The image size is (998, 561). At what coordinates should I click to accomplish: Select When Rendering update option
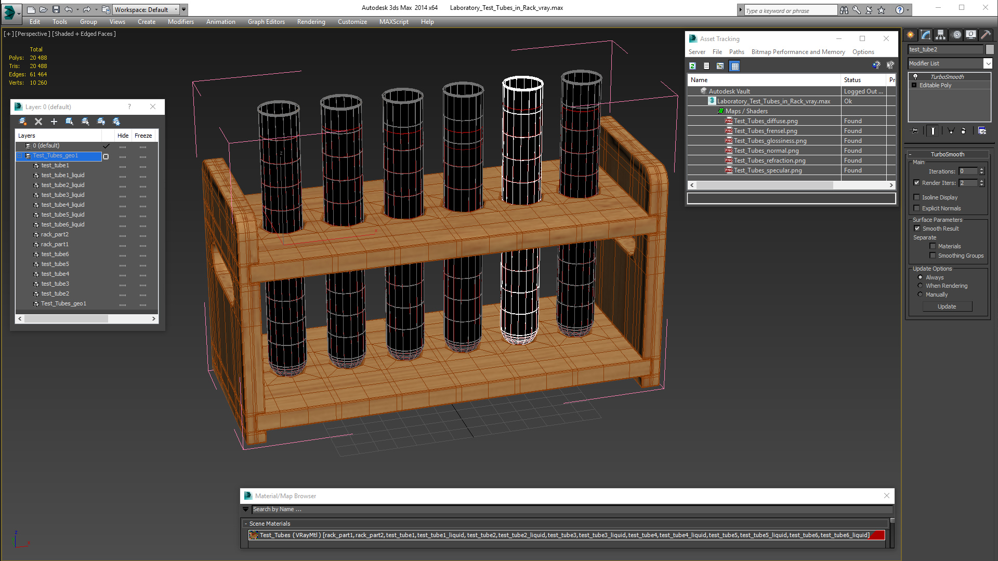920,286
